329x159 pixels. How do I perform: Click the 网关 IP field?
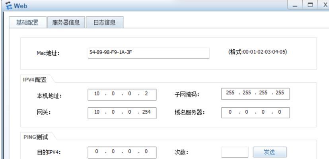(122, 113)
